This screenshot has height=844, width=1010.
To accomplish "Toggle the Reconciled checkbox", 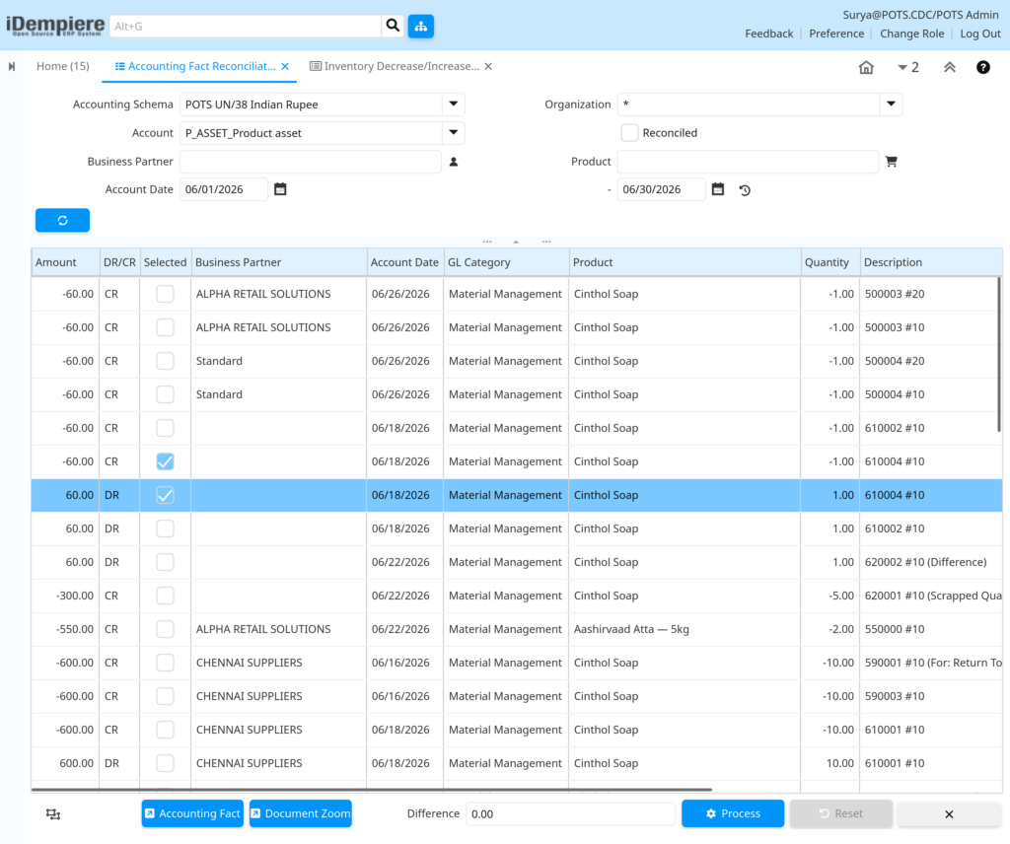I will coord(629,133).
